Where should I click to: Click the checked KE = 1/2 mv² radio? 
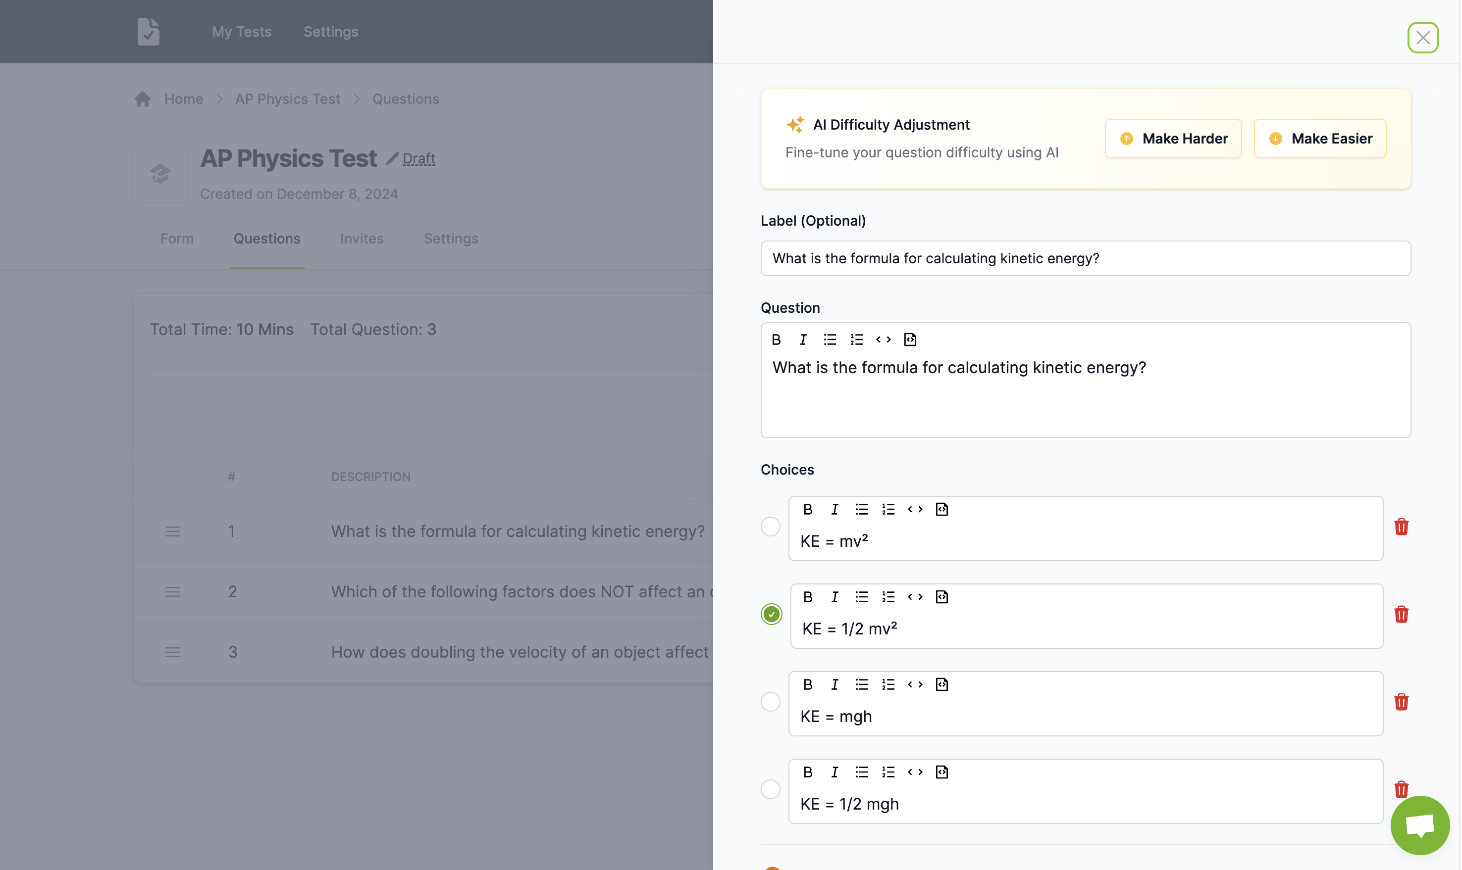(772, 614)
